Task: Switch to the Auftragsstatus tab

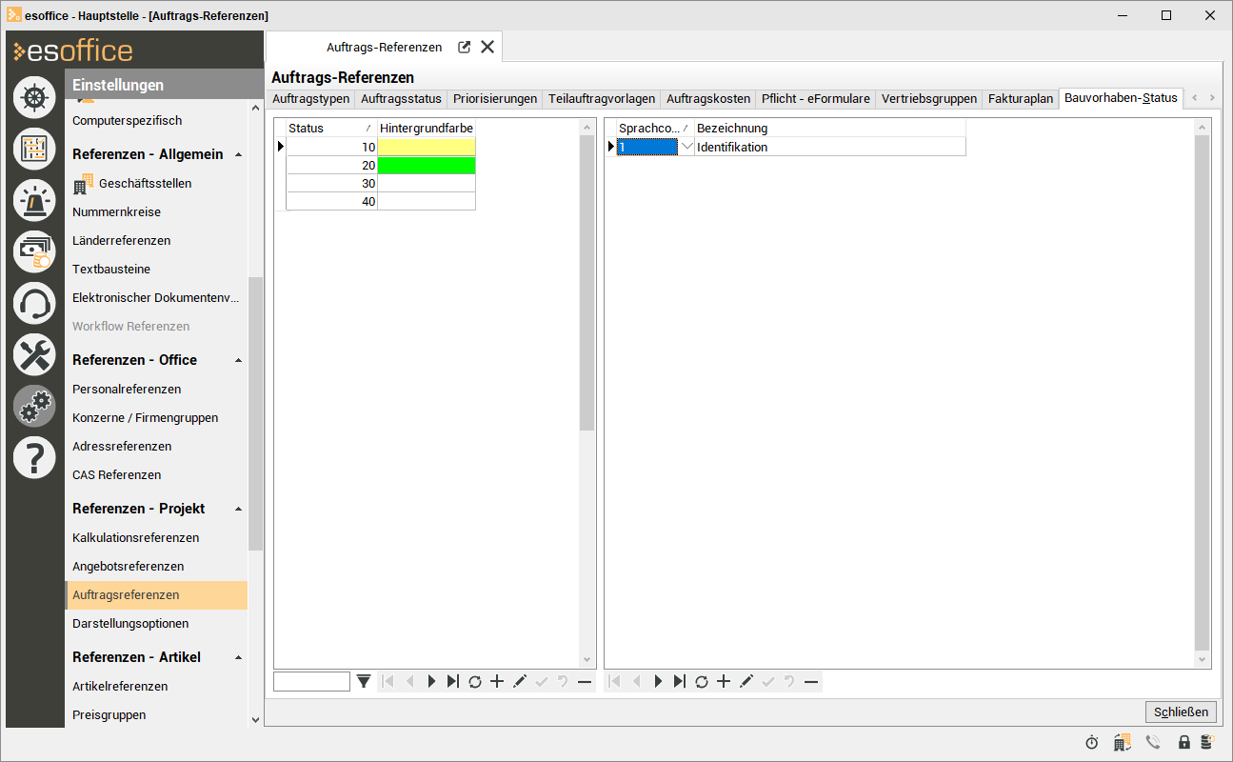Action: [401, 99]
